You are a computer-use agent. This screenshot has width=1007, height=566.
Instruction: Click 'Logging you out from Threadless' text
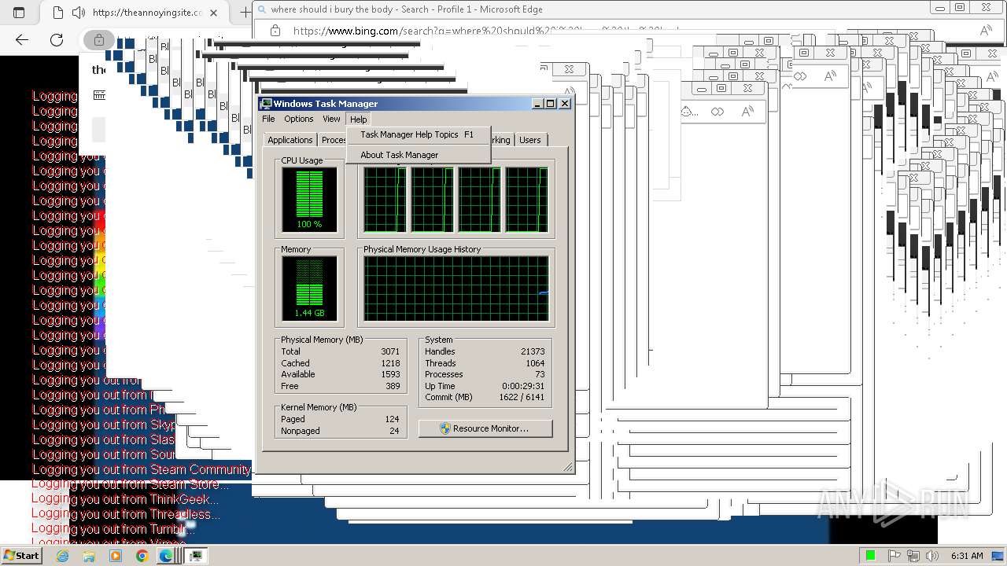tap(126, 514)
